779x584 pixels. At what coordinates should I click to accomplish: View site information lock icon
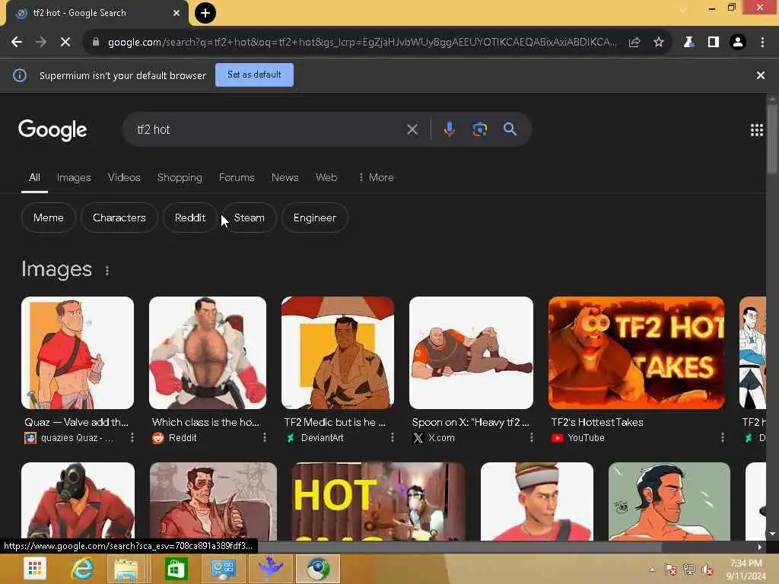pyautogui.click(x=96, y=43)
